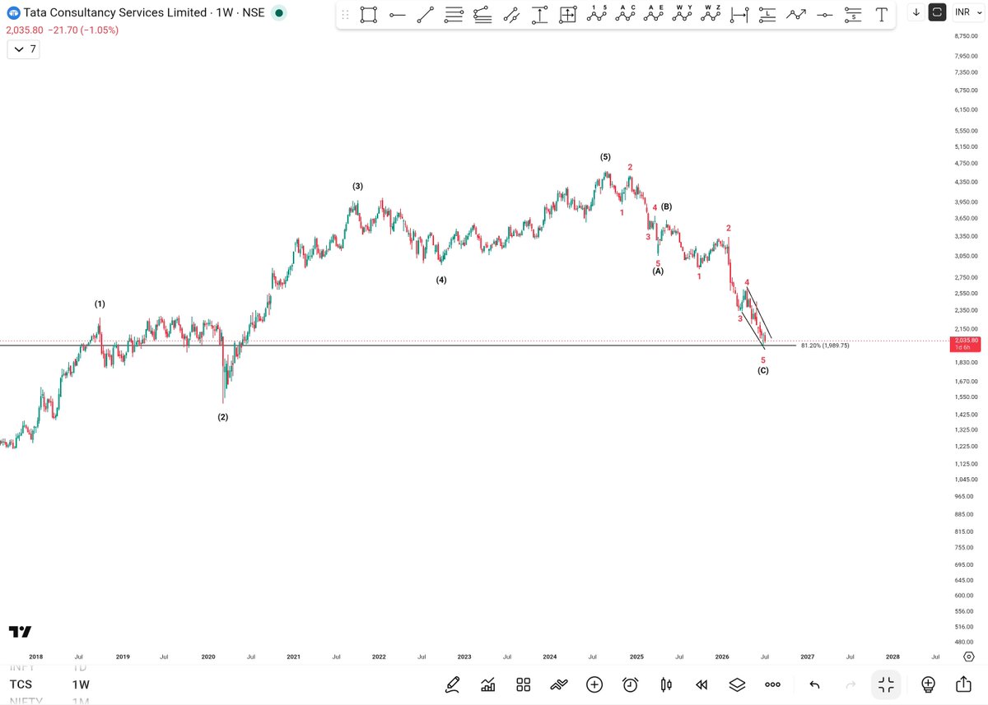The image size is (988, 705).
Task: Select Elliott triple combo WXYXZ tool
Action: tap(711, 14)
